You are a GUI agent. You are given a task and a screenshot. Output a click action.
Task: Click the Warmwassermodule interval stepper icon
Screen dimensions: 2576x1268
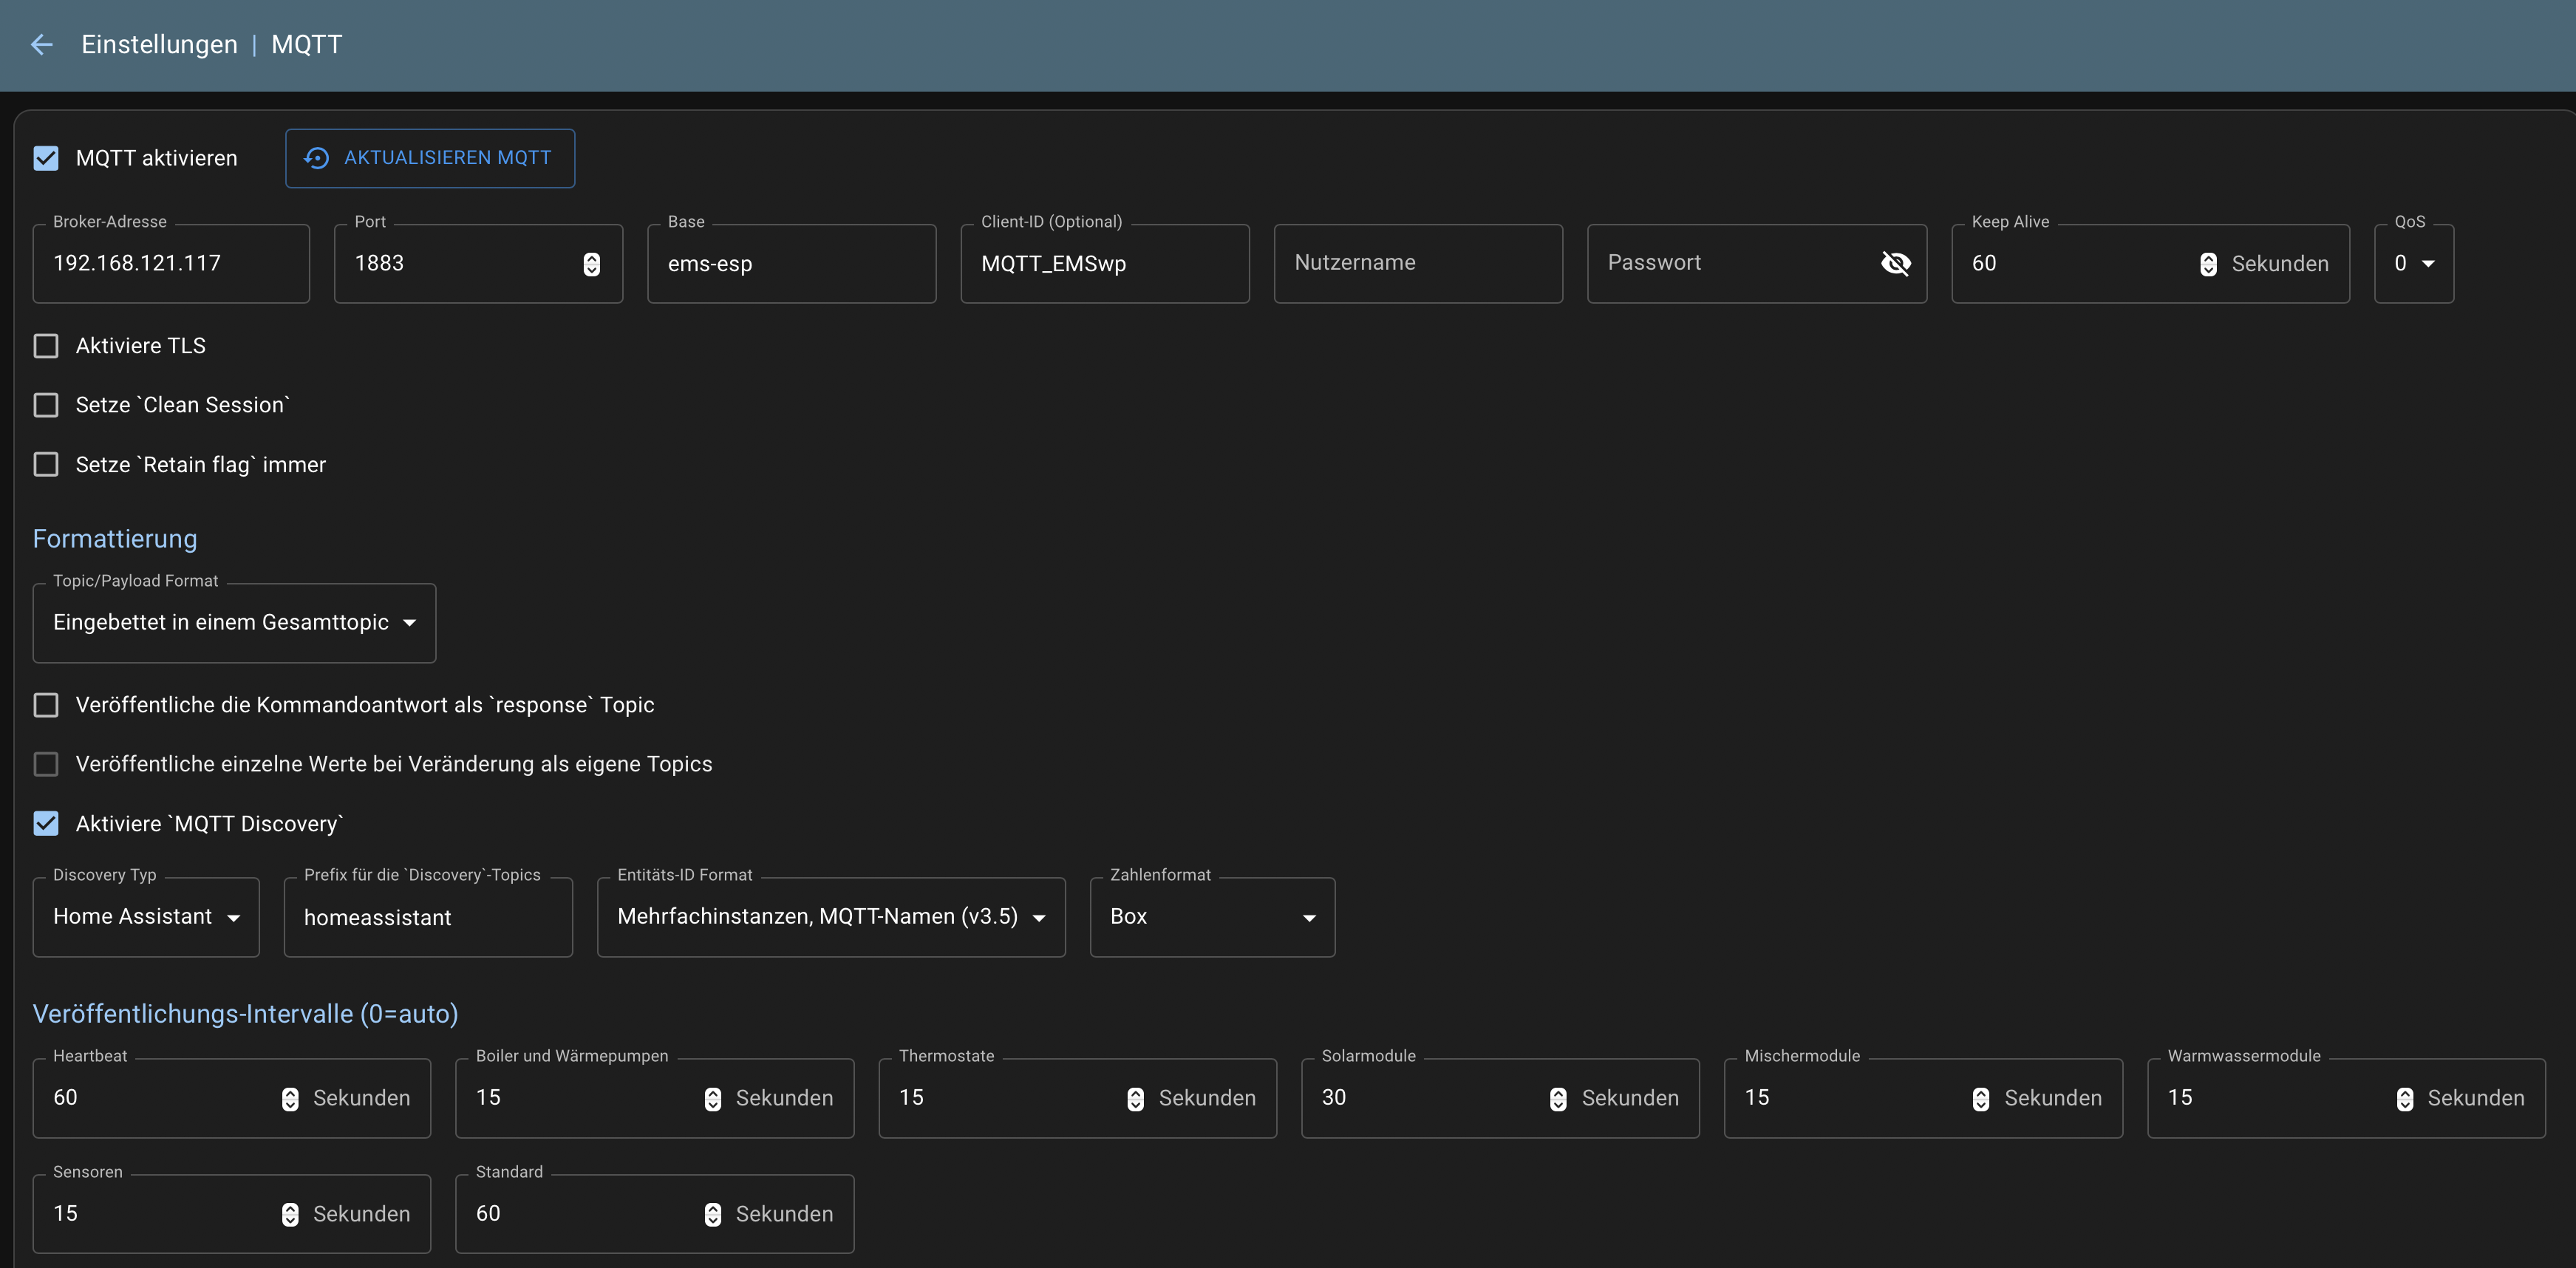[x=2404, y=1099]
